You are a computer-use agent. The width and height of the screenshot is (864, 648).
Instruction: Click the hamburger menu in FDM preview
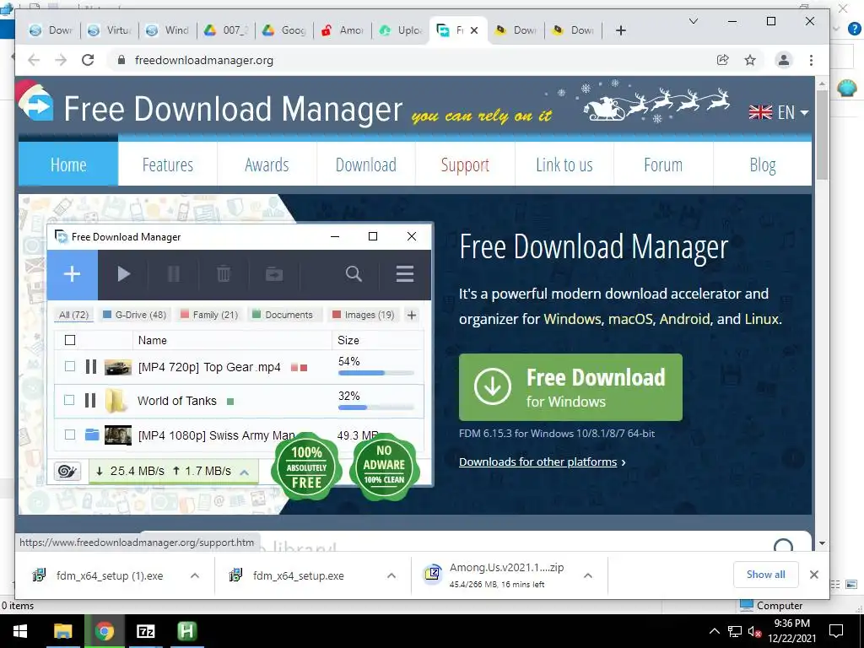tap(405, 274)
